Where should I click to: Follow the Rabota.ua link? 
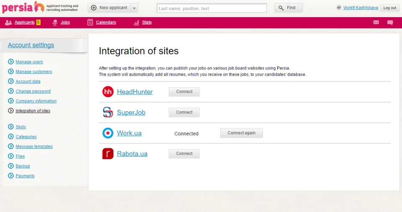[132, 154]
